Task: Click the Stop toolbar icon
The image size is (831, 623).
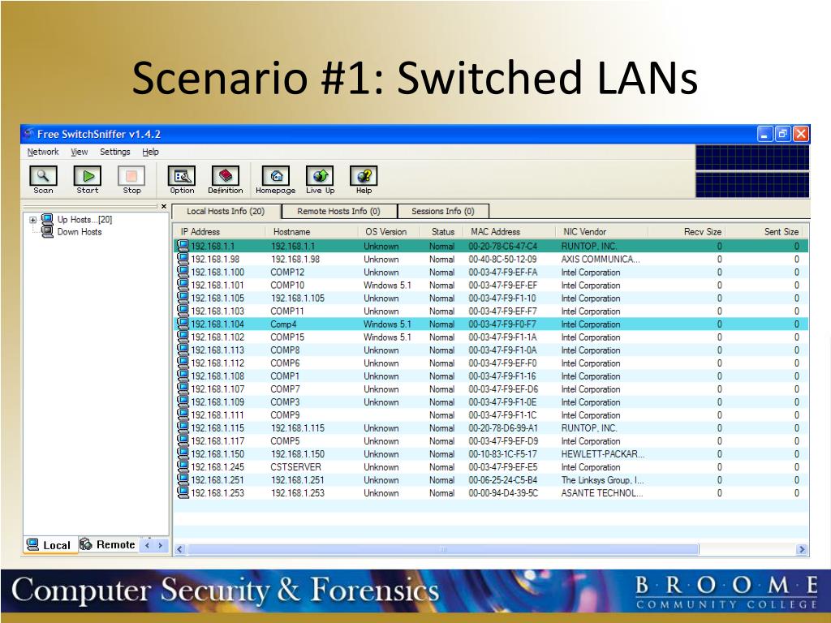Action: (131, 176)
